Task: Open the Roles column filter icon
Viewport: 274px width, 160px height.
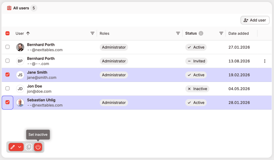Action: point(178,34)
